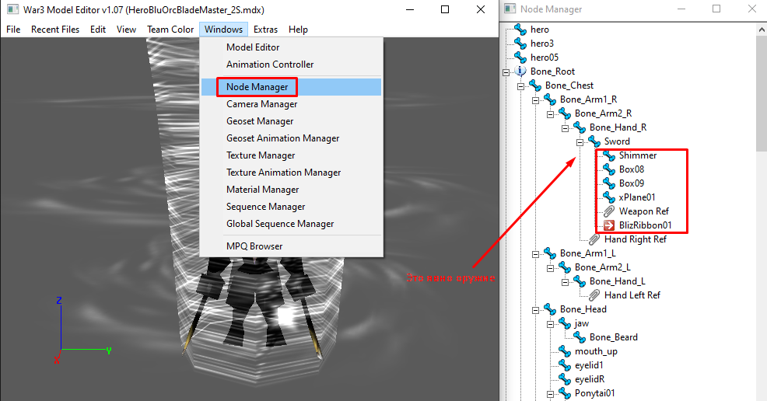Click the bone icon next to Shimmer

pyautogui.click(x=609, y=155)
